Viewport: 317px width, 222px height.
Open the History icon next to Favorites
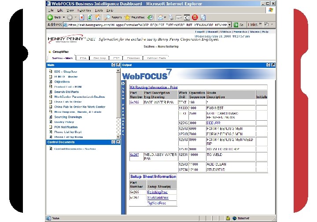click(151, 18)
